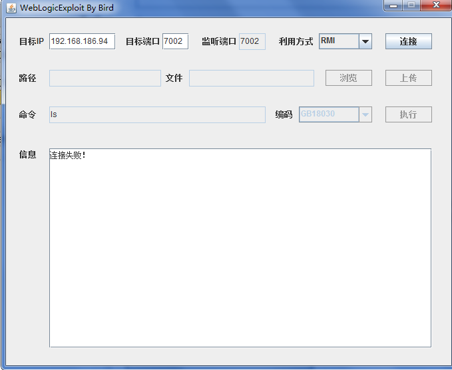The image size is (452, 370).
Task: Click the RMI value in 利用方式 combo box
Action: [x=339, y=41]
